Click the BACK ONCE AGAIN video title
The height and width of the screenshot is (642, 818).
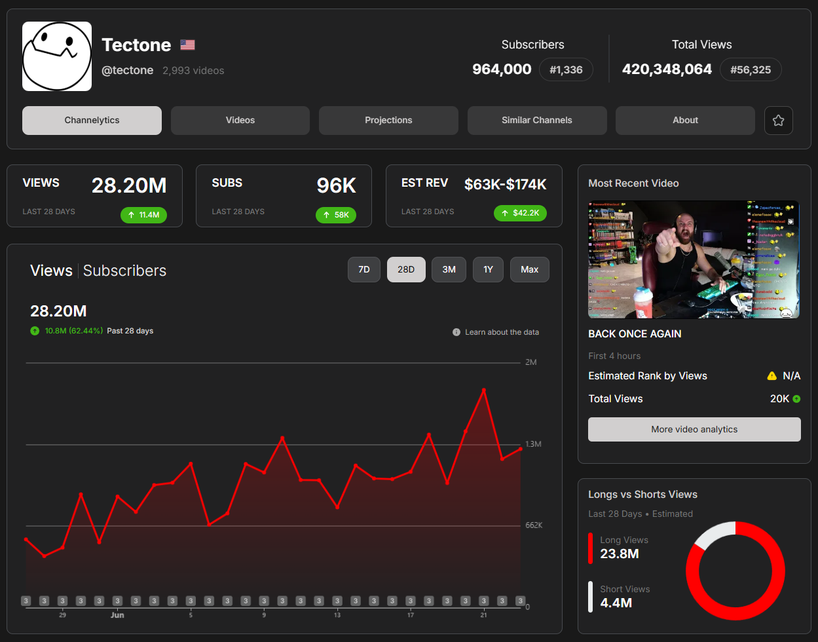pos(635,333)
